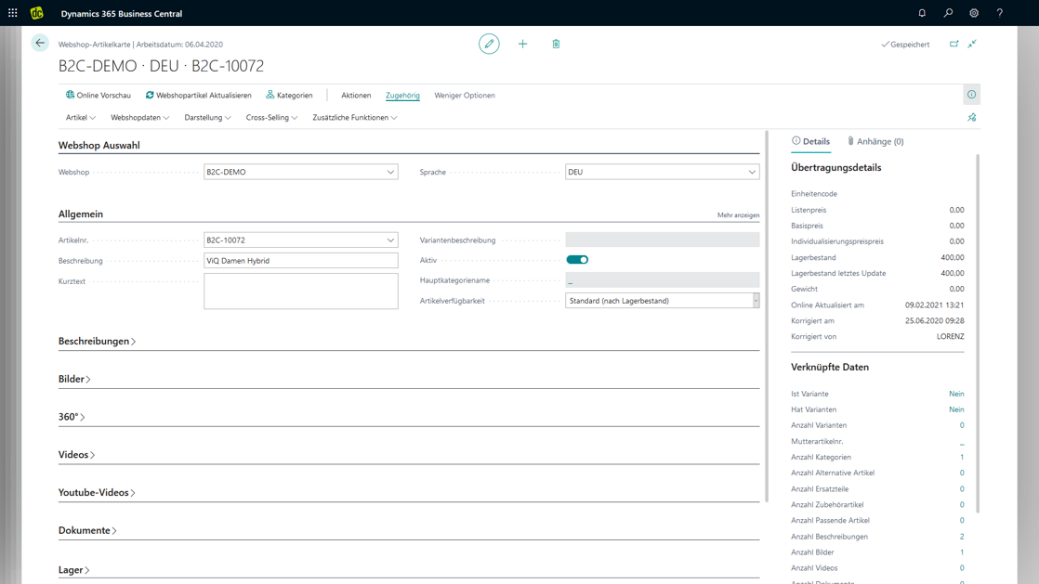Open the Sprache dropdown
Screen dimensions: 1039x584
click(752, 172)
